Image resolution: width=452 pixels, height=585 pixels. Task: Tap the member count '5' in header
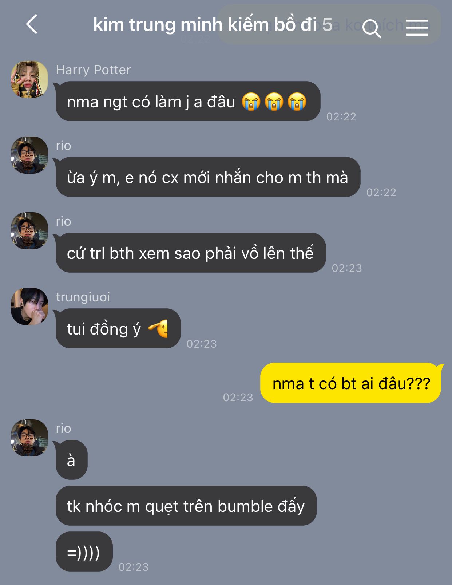(327, 25)
